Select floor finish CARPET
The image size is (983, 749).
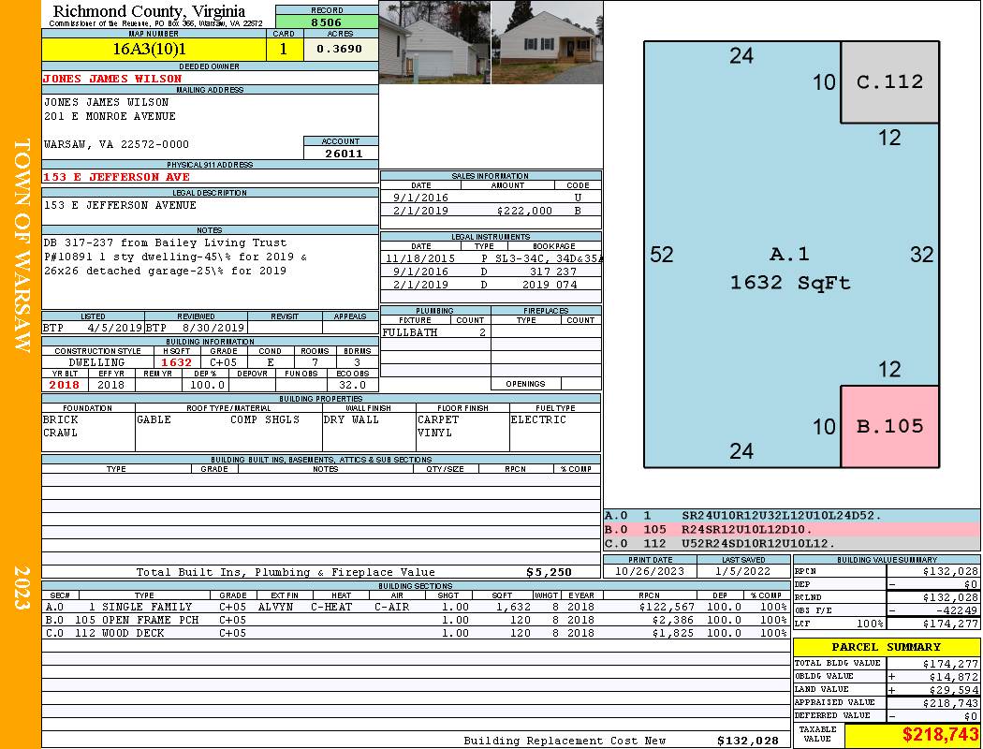pos(438,419)
